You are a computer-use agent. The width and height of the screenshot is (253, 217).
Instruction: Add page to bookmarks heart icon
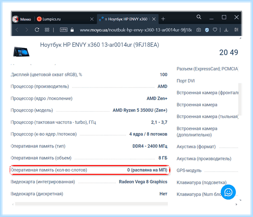215,29
